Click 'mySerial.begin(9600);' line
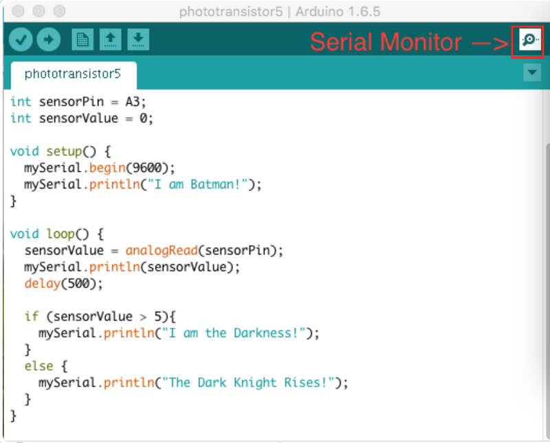This screenshot has height=443, width=550. (99, 168)
